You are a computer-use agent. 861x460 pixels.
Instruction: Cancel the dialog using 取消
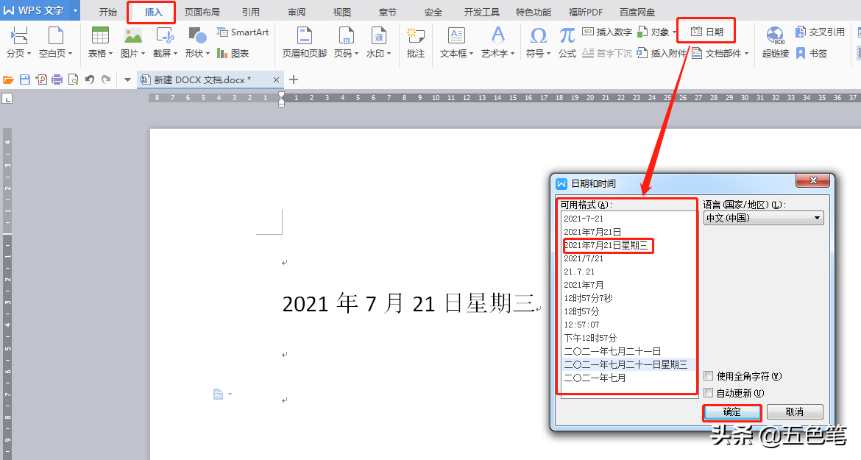[x=795, y=412]
